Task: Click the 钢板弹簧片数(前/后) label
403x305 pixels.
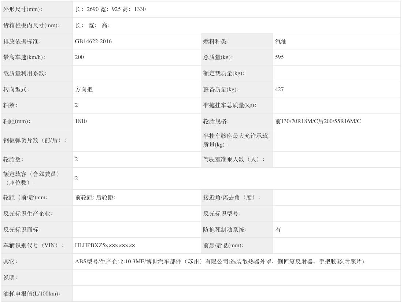Action: coord(34,140)
